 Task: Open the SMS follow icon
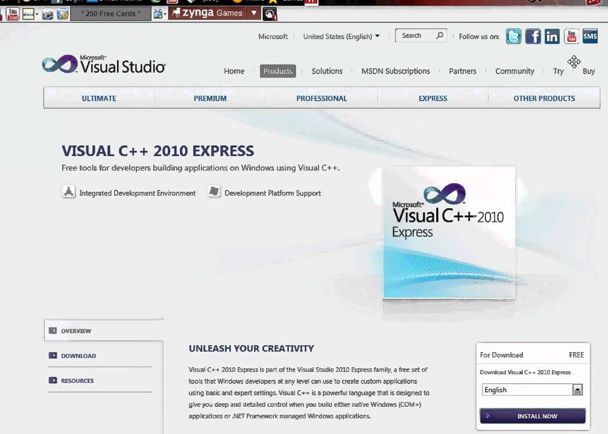coord(590,36)
